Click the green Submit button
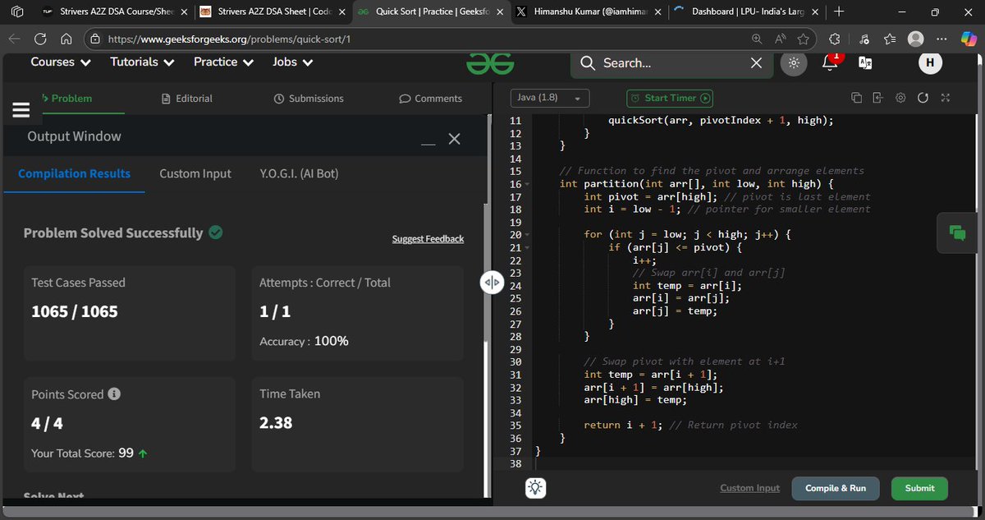 click(919, 488)
